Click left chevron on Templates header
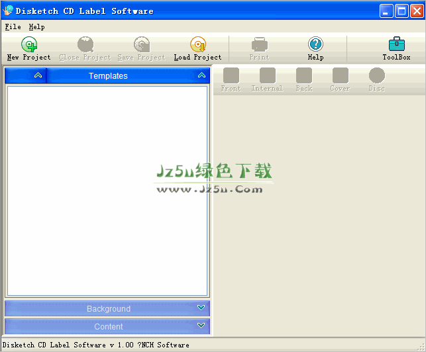The height and width of the screenshot is (352, 426). point(38,75)
